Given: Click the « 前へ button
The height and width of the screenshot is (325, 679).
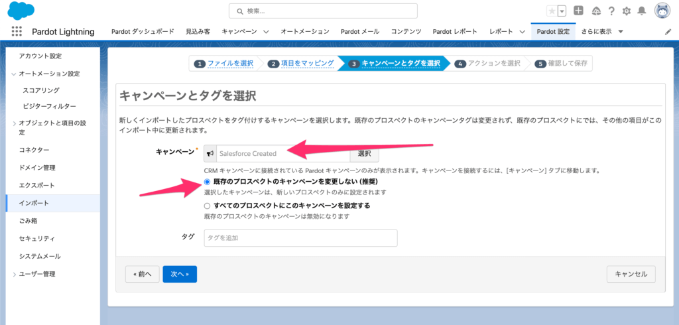Looking at the screenshot, I should coord(143,275).
